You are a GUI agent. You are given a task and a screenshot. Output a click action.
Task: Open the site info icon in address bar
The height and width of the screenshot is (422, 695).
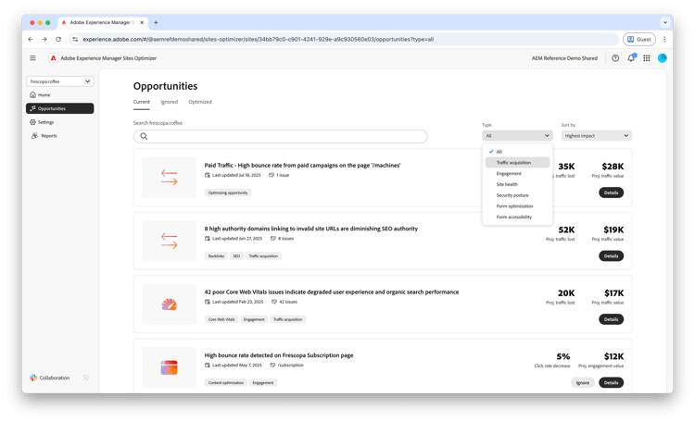pos(75,40)
